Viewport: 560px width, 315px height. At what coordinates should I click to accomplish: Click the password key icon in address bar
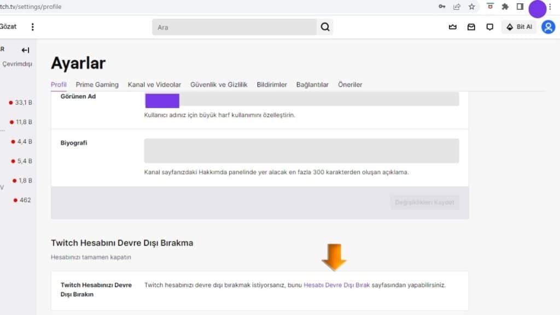click(442, 7)
